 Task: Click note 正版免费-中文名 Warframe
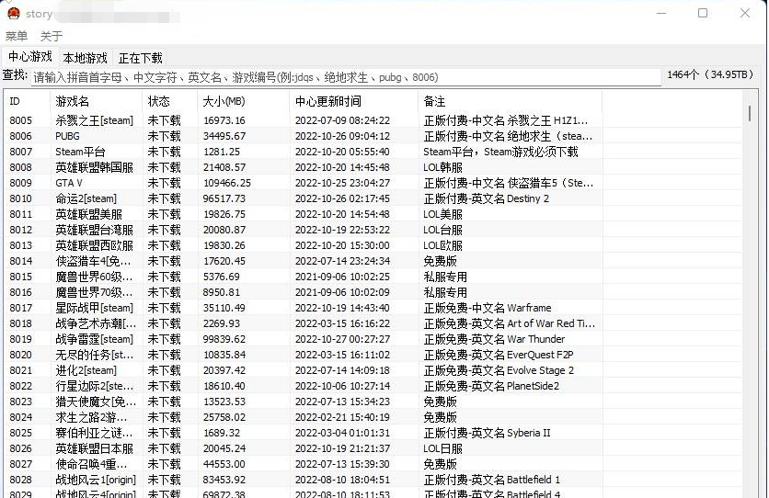coord(488,308)
